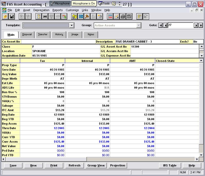Click the printer icon in toolbar
The width and height of the screenshot is (205, 176).
pos(123,16)
